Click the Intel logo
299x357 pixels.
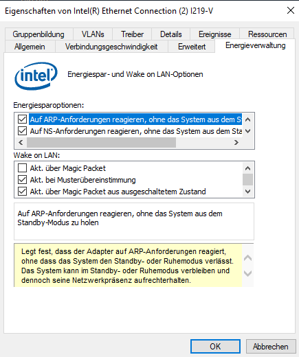[x=36, y=76]
